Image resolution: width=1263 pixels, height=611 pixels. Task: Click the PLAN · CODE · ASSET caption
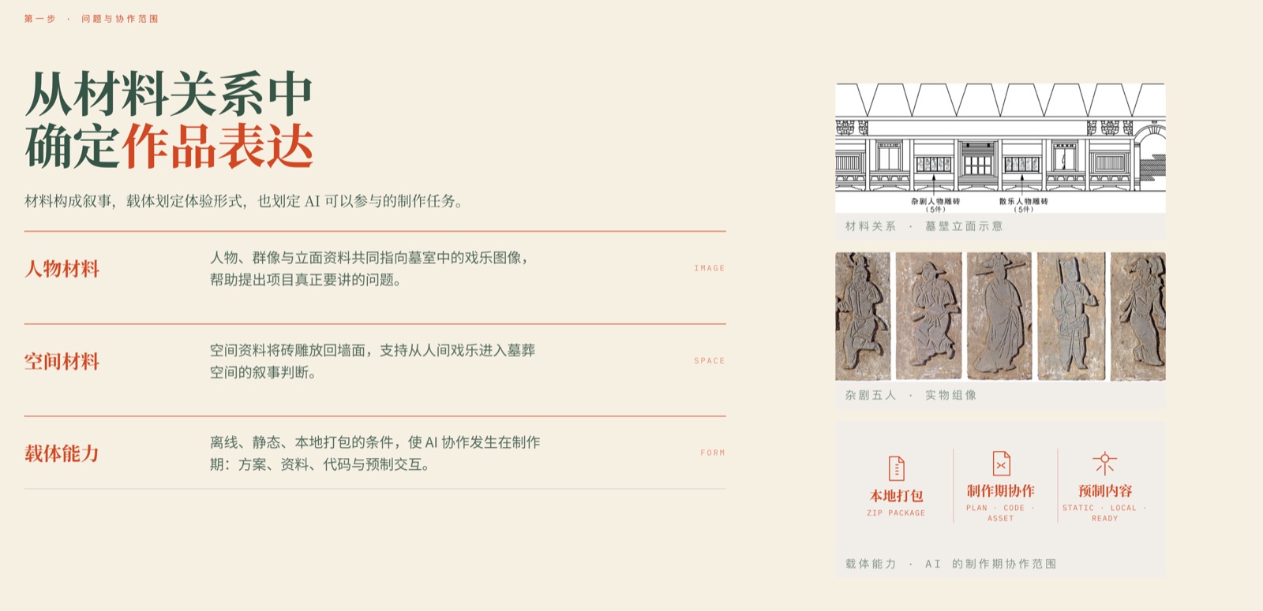coord(1001,513)
